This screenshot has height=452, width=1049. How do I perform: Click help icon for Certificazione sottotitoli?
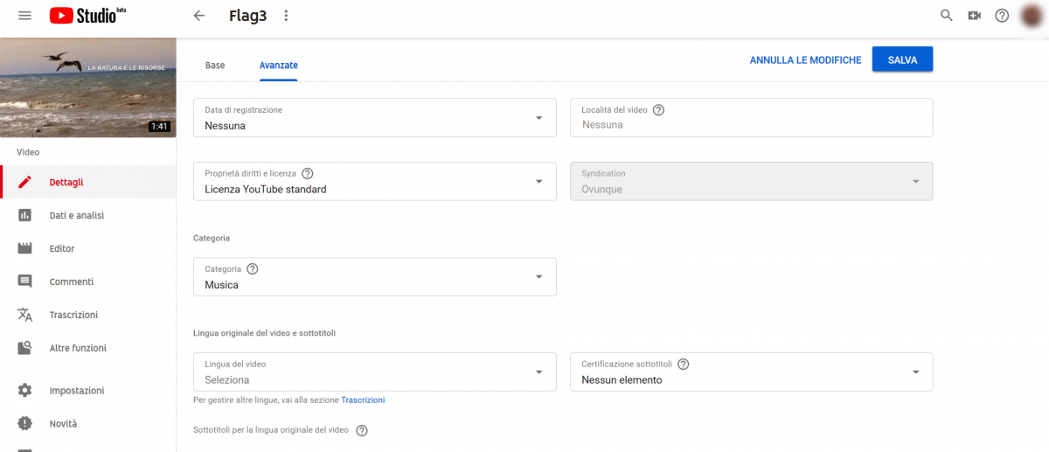coord(683,364)
